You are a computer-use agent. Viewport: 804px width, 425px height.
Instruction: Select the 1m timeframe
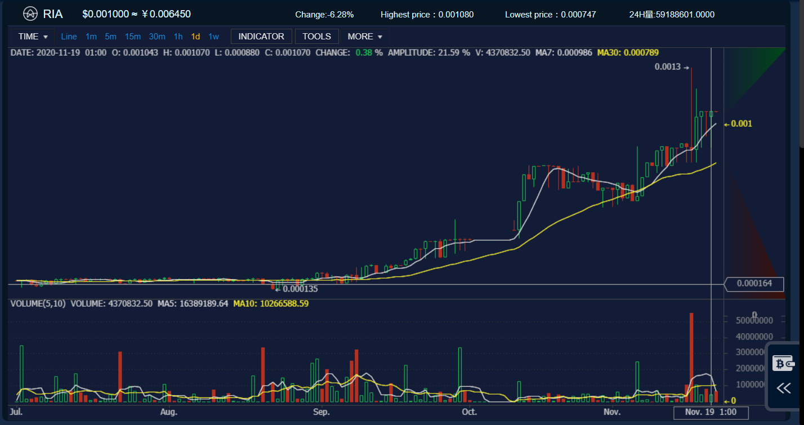point(91,37)
